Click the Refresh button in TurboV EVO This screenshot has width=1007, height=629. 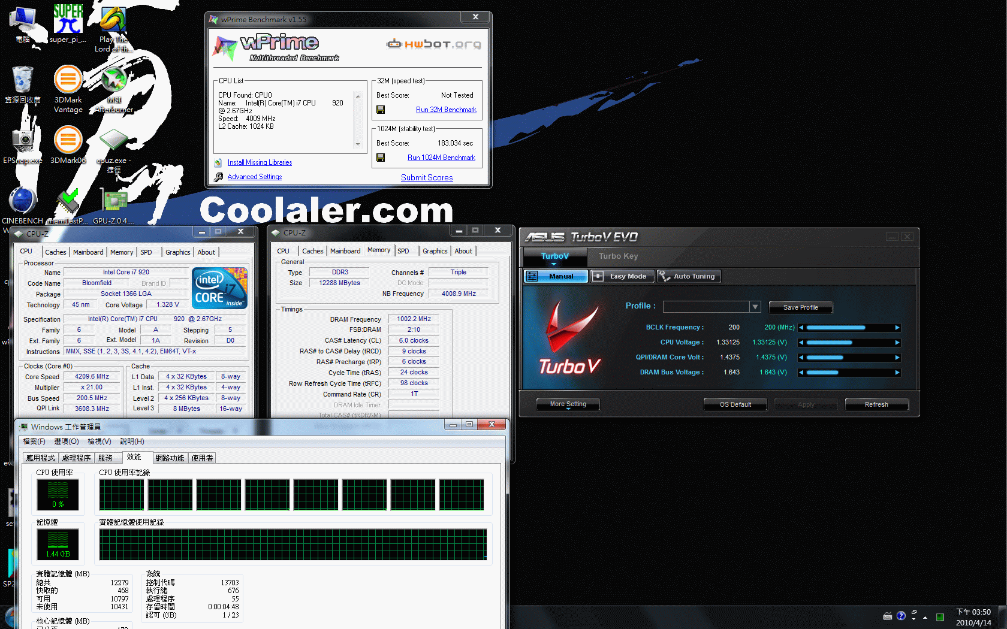pos(876,404)
